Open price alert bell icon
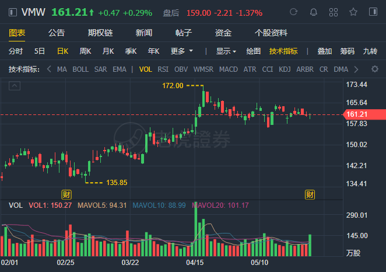 click(x=313, y=12)
